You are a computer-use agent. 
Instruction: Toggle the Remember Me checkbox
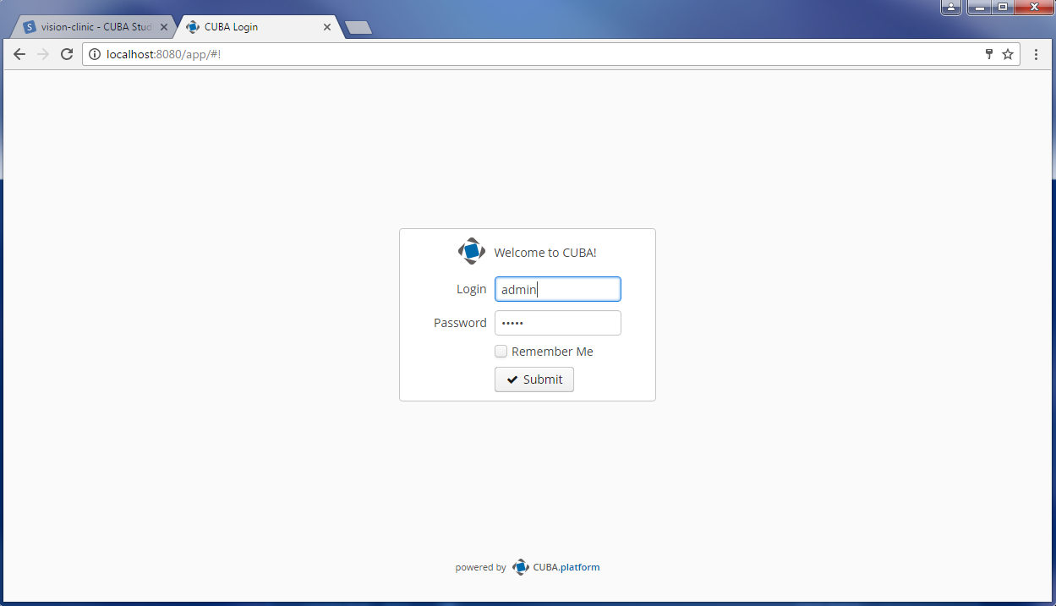click(501, 352)
